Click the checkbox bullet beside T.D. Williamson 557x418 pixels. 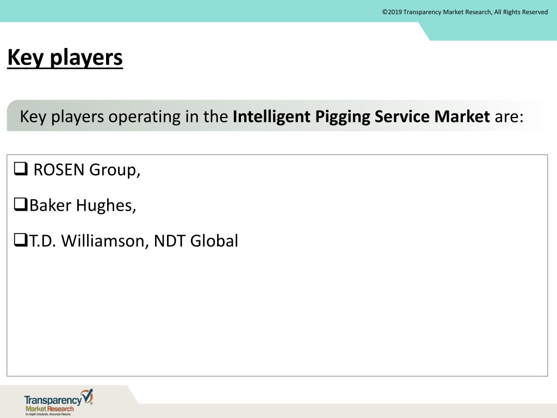tap(21, 240)
